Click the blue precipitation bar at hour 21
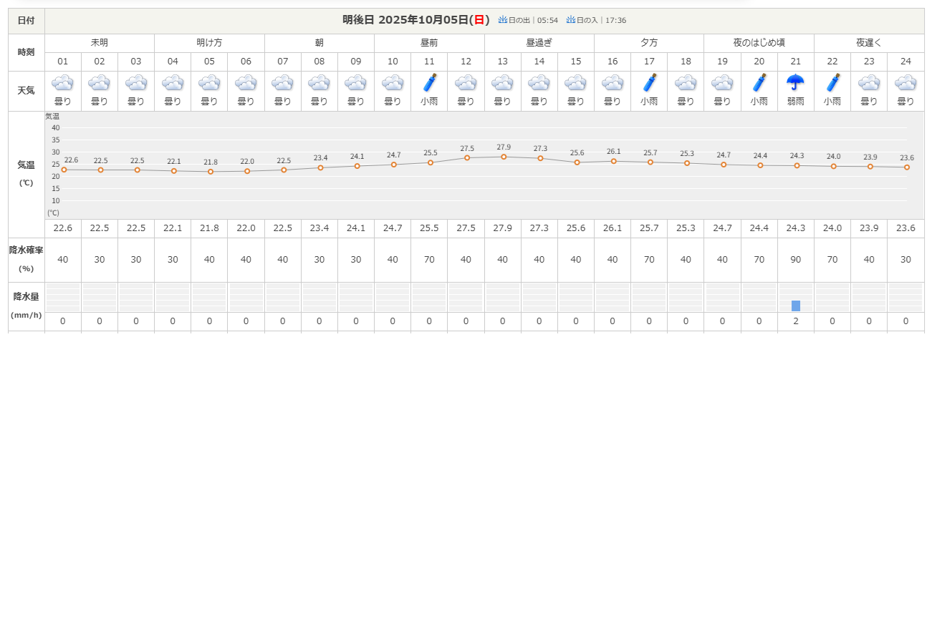This screenshot has height=644, width=932. [796, 306]
